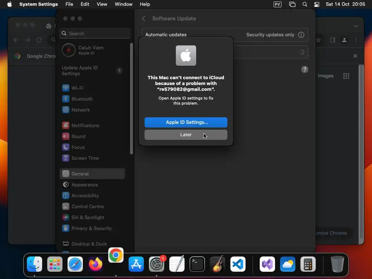Switch keyboard input source PY indicator

(x=277, y=4)
